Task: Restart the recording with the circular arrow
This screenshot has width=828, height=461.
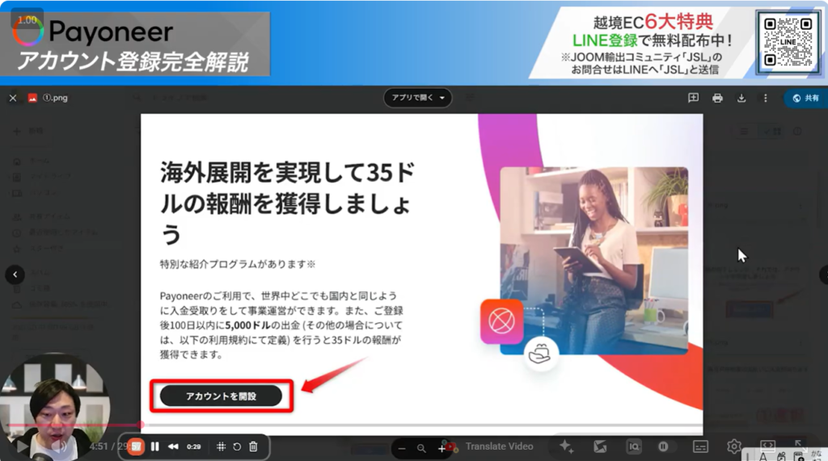Action: tap(237, 446)
